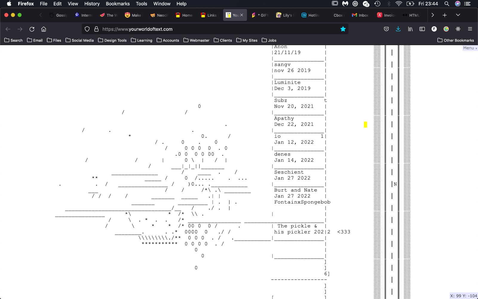Screen dimensions: 478x299
Task: Click the back navigation arrow
Action: click(8, 29)
